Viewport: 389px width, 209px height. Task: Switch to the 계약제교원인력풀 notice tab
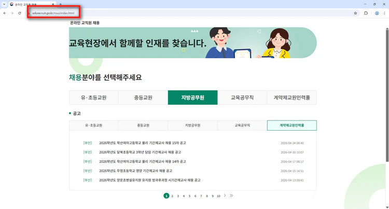coord(291,125)
